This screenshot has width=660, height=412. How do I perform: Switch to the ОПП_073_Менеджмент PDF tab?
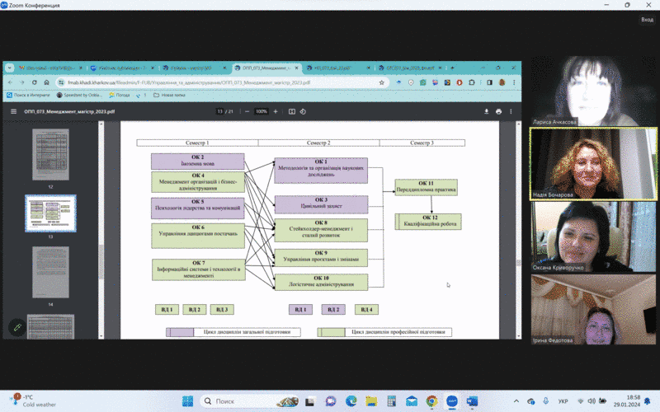[x=264, y=68]
